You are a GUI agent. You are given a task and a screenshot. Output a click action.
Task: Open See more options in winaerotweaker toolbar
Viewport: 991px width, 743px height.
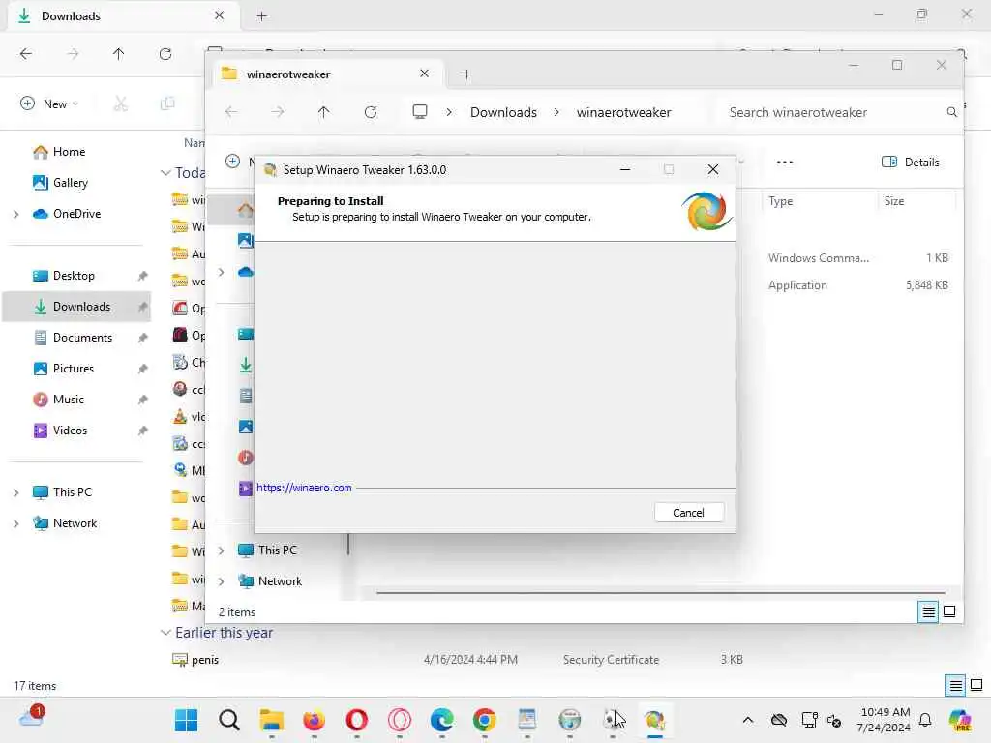coord(784,163)
